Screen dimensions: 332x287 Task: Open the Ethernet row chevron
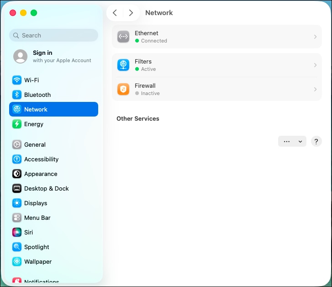[x=315, y=37]
